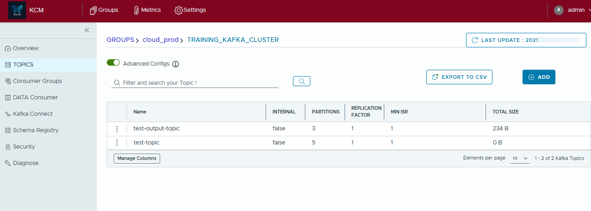The width and height of the screenshot is (591, 211).
Task: Open three-dot menu for test-output-topic
Action: click(117, 129)
